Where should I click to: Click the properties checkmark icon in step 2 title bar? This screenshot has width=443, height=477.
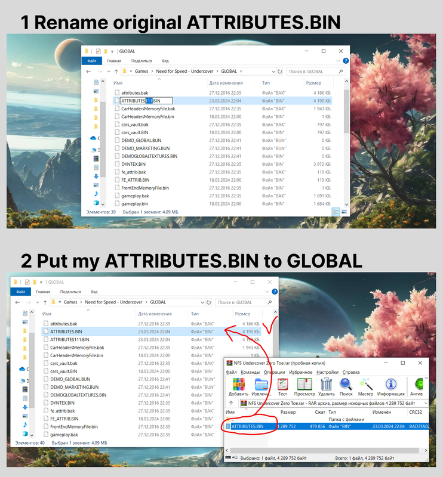coord(27,282)
